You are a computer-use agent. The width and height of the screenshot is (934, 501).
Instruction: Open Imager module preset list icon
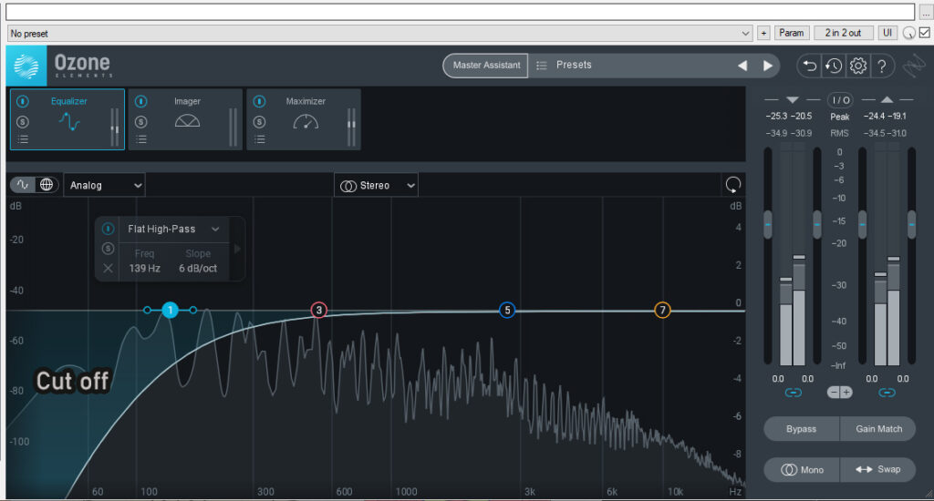click(x=141, y=139)
